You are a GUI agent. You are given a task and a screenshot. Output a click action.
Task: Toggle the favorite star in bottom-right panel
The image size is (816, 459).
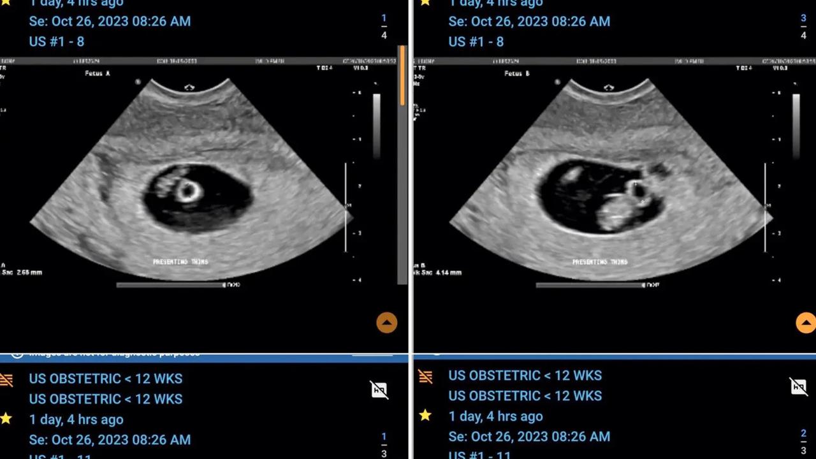(425, 416)
